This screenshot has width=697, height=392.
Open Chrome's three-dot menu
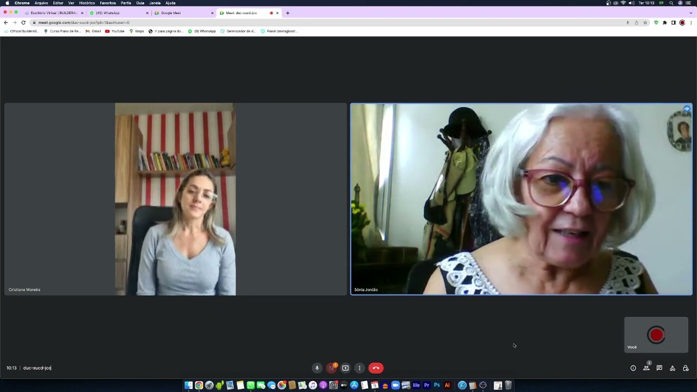click(691, 22)
